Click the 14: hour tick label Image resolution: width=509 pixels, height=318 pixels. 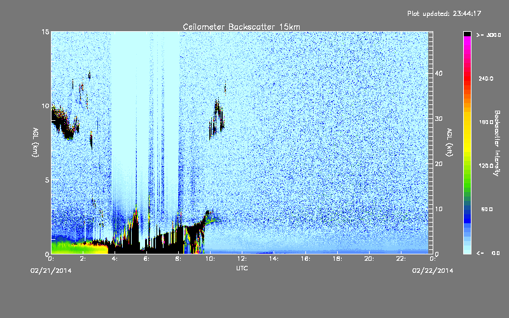tap(274, 259)
